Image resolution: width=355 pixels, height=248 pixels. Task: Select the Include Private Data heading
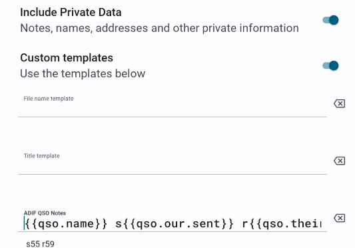[x=71, y=12]
